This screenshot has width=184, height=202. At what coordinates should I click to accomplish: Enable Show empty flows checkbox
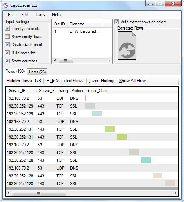(x=7, y=37)
